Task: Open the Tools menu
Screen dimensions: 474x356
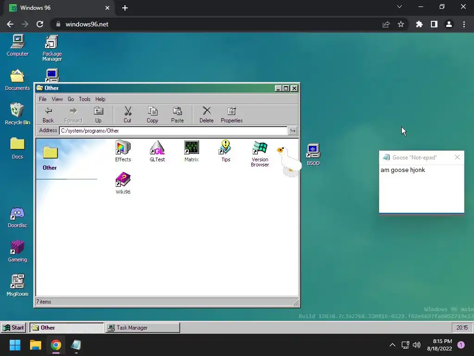Action: point(85,99)
